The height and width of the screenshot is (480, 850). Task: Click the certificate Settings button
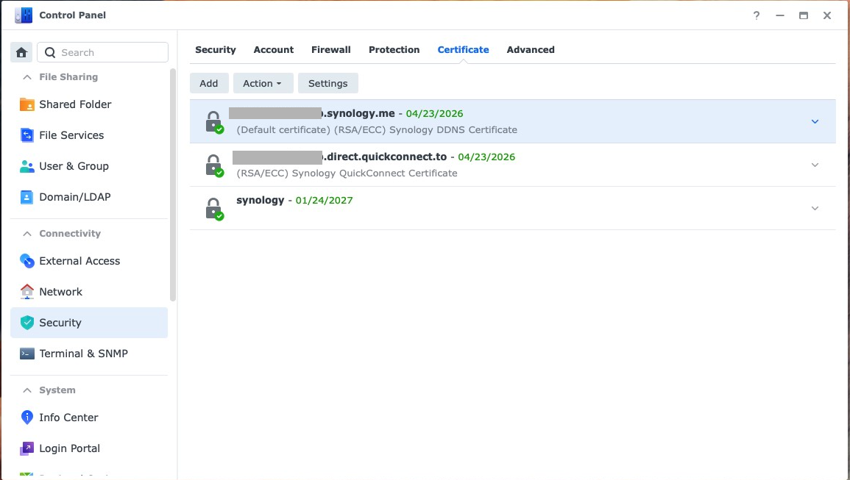point(327,83)
